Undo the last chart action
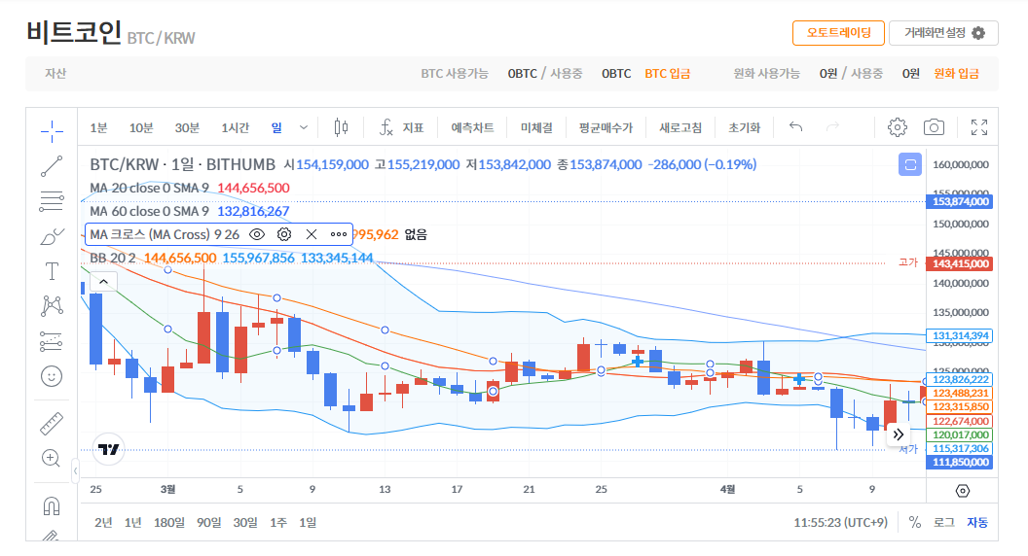 pos(796,127)
